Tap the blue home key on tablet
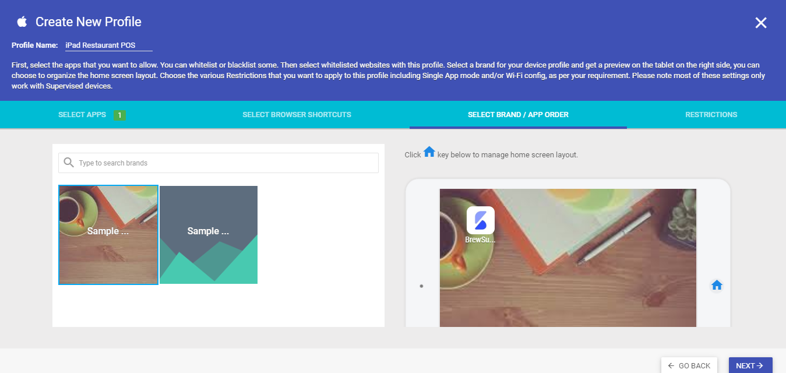The width and height of the screenshot is (786, 373). pos(717,285)
